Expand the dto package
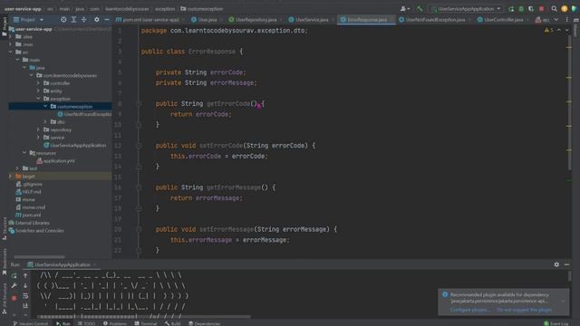Image resolution: width=580 pixels, height=326 pixels. pyautogui.click(x=45, y=121)
